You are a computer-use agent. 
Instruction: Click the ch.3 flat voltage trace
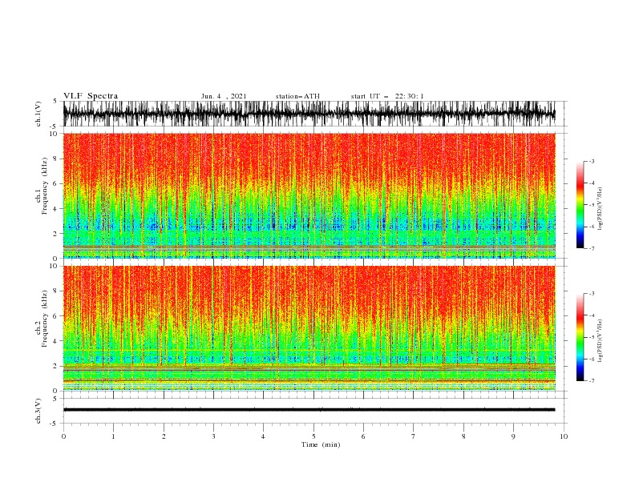(x=309, y=410)
